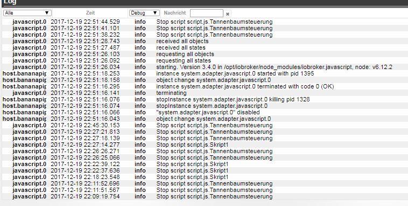The height and width of the screenshot is (206, 408).
Task: Select '"system.adapter.javascript.0" disabled' message
Action: coord(208,112)
